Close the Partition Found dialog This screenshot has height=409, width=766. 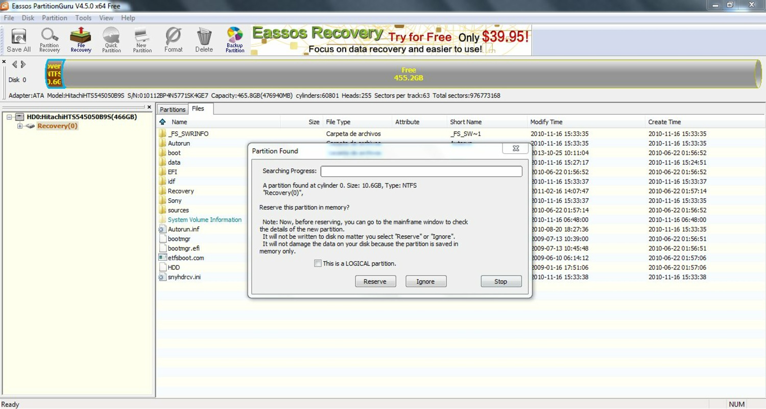coord(515,148)
